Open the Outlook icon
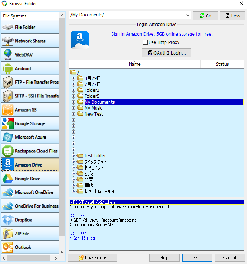The image size is (251, 270). [7, 247]
